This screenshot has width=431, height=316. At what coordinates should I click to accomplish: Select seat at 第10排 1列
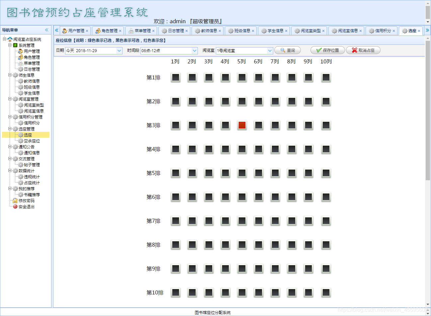coord(176,293)
